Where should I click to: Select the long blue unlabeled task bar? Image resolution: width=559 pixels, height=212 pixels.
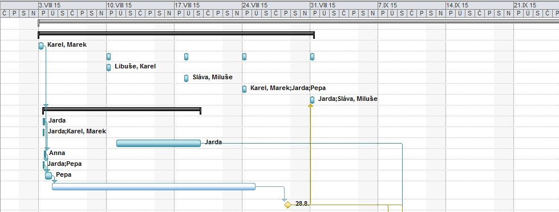point(153,187)
